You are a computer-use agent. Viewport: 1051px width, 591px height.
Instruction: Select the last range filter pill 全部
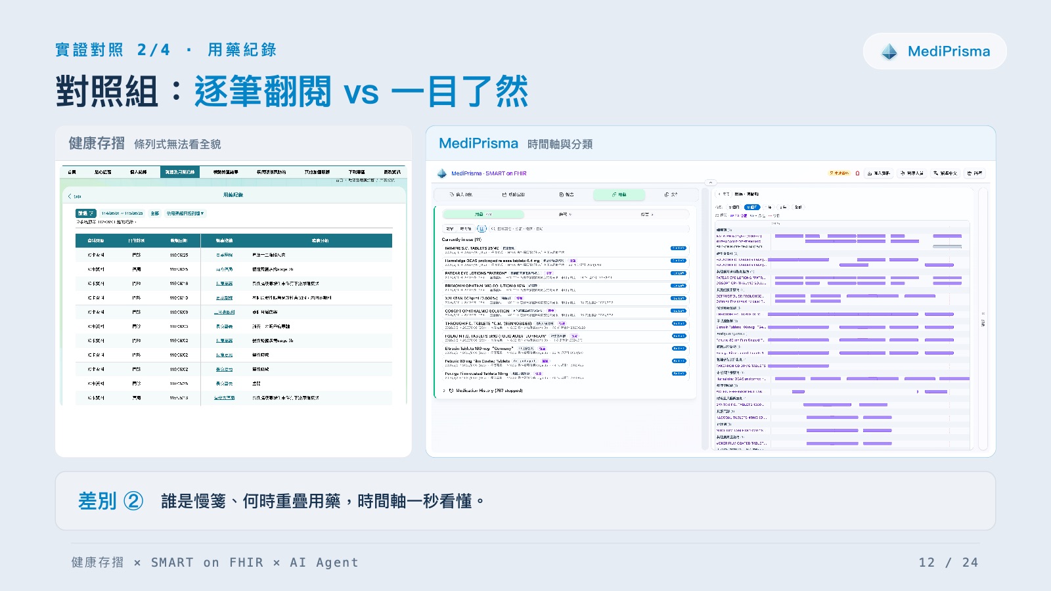click(798, 207)
